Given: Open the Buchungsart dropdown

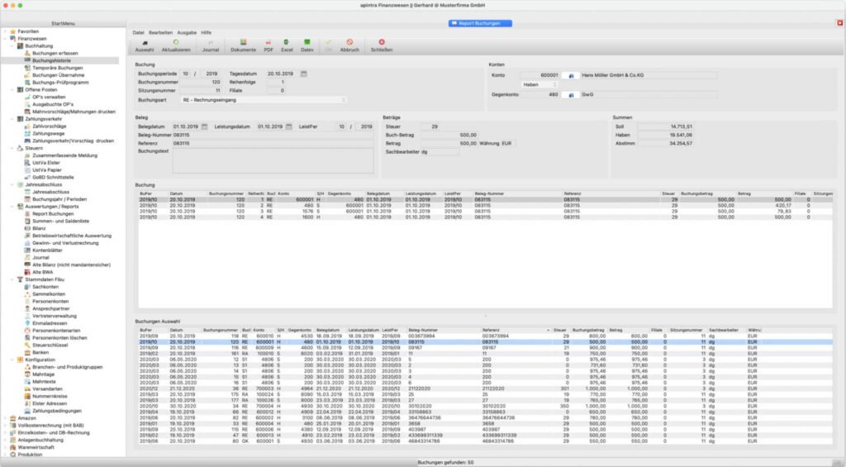Looking at the screenshot, I should click(264, 100).
